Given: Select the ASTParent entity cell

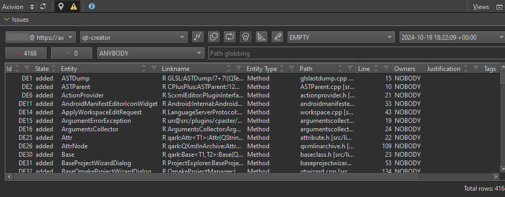Looking at the screenshot, I should 109,87.
